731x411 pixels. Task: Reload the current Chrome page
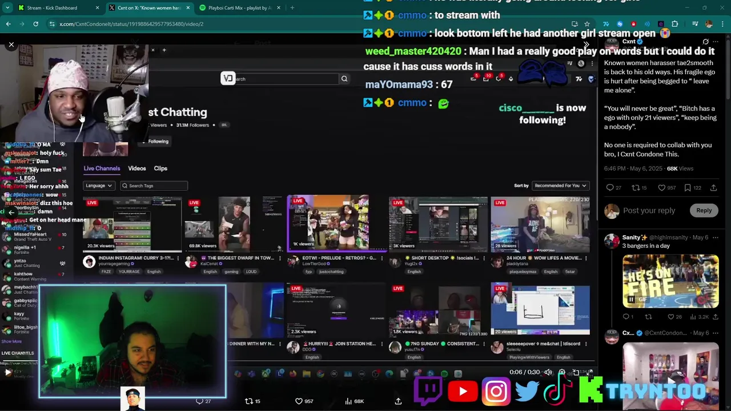35,24
